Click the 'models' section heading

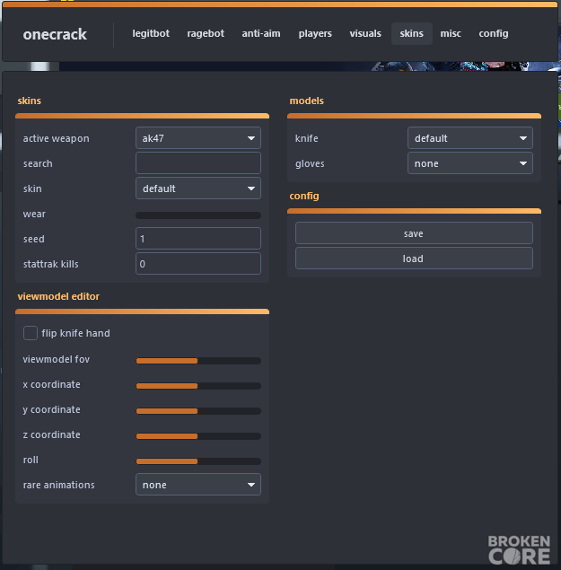[306, 101]
